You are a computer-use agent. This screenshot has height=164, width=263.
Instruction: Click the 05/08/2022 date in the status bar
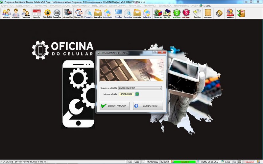click(153, 162)
